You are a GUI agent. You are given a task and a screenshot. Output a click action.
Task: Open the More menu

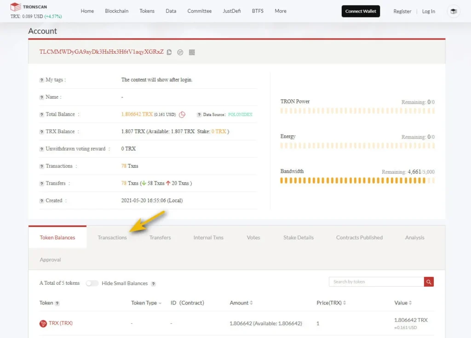point(281,11)
